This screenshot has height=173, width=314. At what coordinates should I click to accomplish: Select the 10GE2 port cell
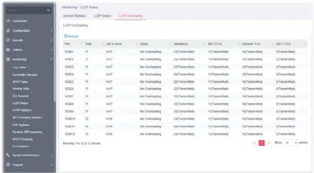[69, 59]
